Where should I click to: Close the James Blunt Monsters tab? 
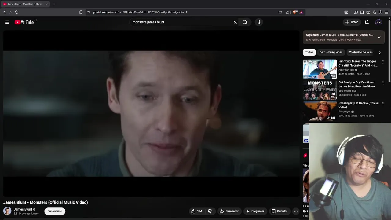(46, 4)
